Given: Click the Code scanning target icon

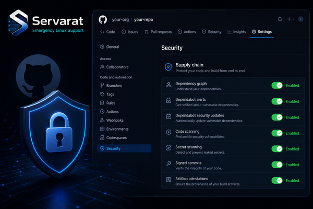Looking at the screenshot, I should pyautogui.click(x=168, y=132).
